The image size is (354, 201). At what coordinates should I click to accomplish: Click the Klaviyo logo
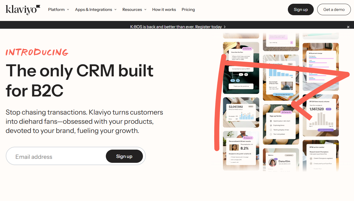[x=23, y=9]
